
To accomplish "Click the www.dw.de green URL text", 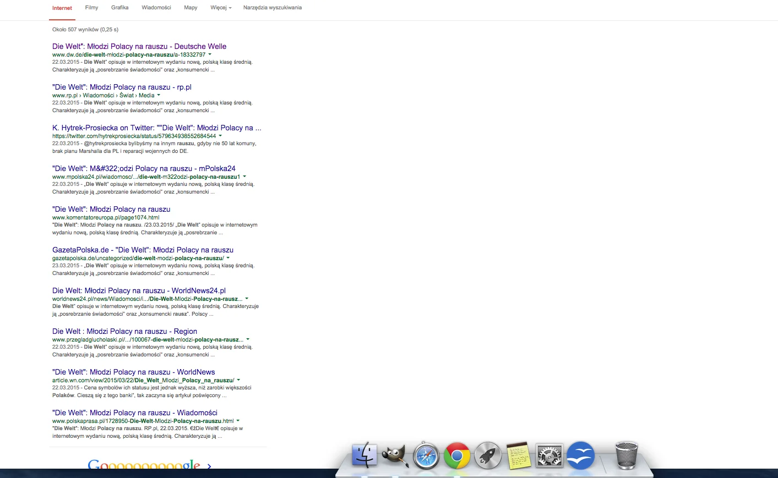I will pos(129,54).
